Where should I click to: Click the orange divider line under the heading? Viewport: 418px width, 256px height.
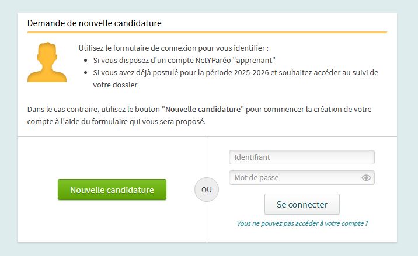pyautogui.click(x=207, y=33)
